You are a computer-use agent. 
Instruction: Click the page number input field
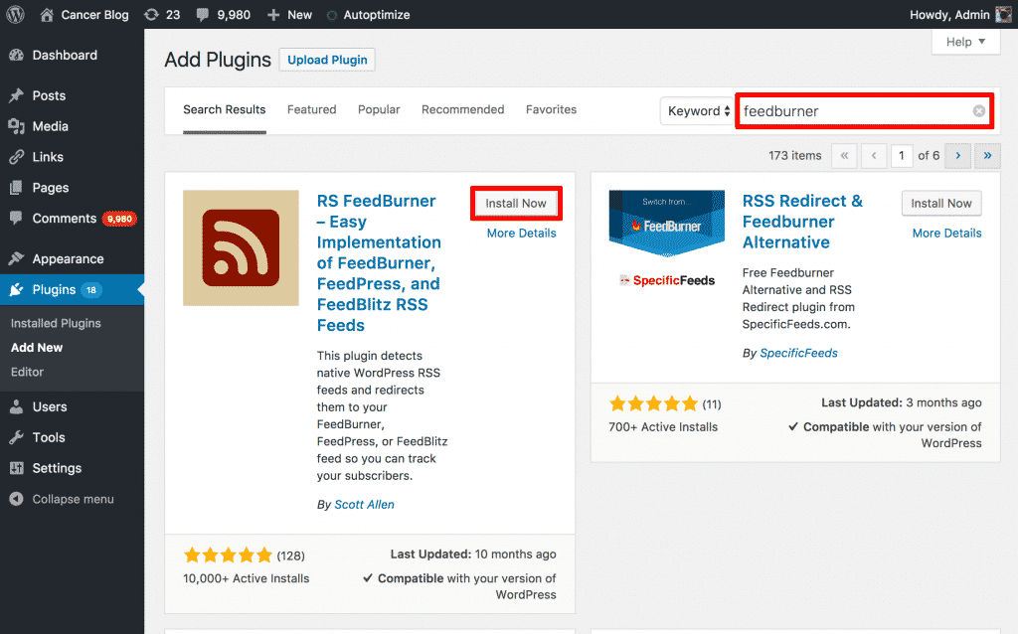902,155
